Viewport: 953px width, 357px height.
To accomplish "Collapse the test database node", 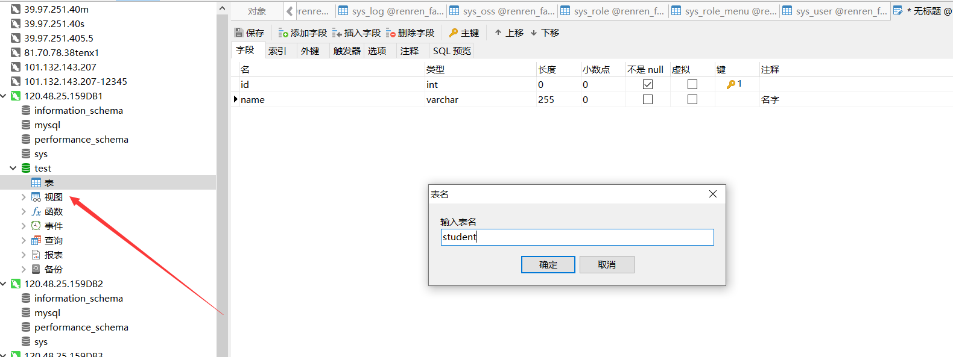I will [13, 169].
